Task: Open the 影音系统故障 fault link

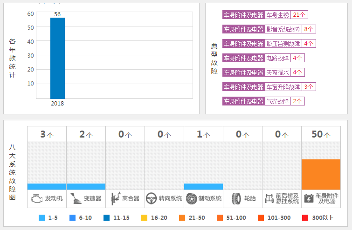Action: pos(283,29)
